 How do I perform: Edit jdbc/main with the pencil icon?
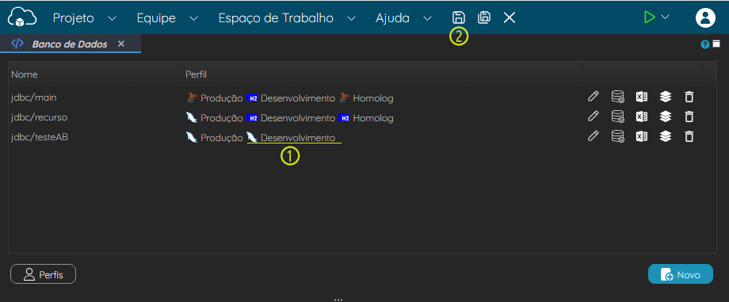pyautogui.click(x=593, y=97)
